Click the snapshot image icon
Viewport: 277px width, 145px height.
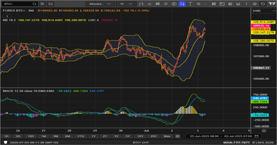(230, 4)
